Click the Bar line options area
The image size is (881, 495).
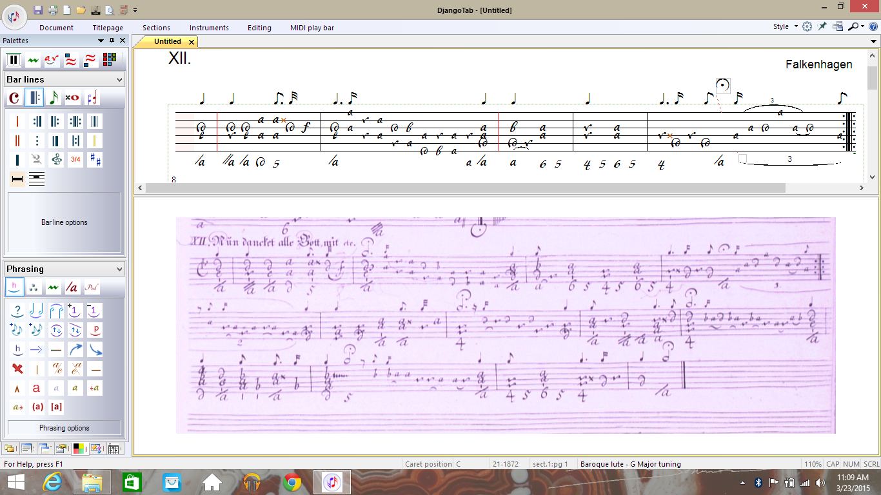64,222
